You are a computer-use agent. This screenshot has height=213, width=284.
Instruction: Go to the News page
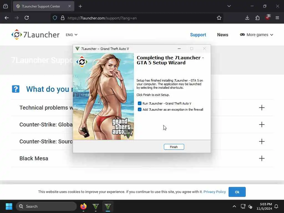click(223, 35)
